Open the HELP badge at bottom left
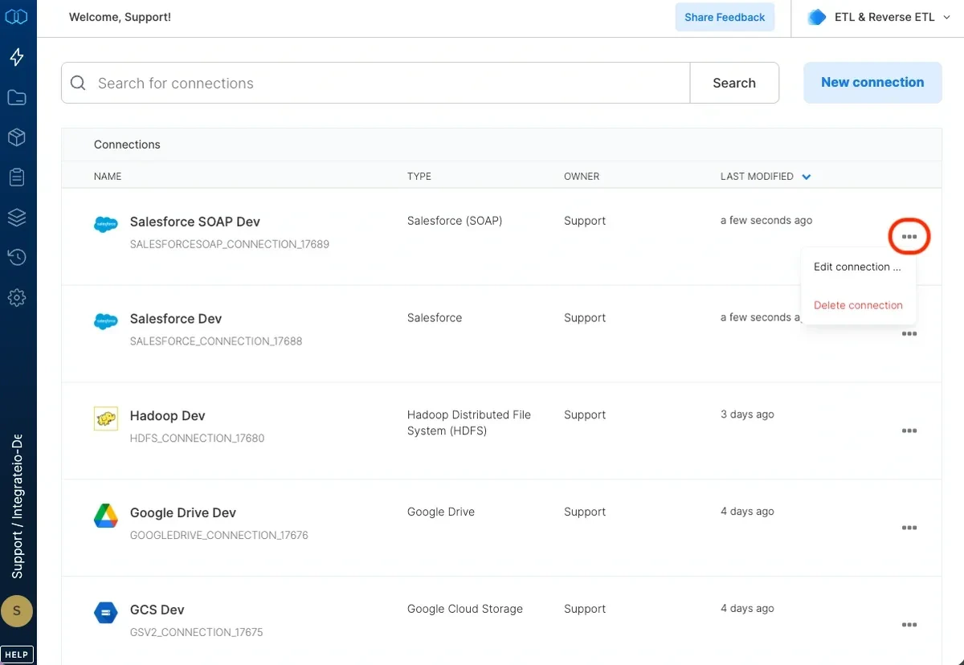Viewport: 964px width, 665px height. click(17, 654)
